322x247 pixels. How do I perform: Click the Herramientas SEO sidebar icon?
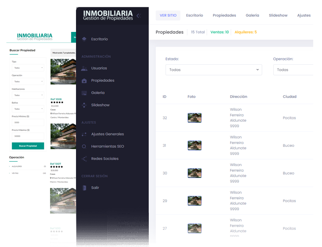click(x=84, y=146)
